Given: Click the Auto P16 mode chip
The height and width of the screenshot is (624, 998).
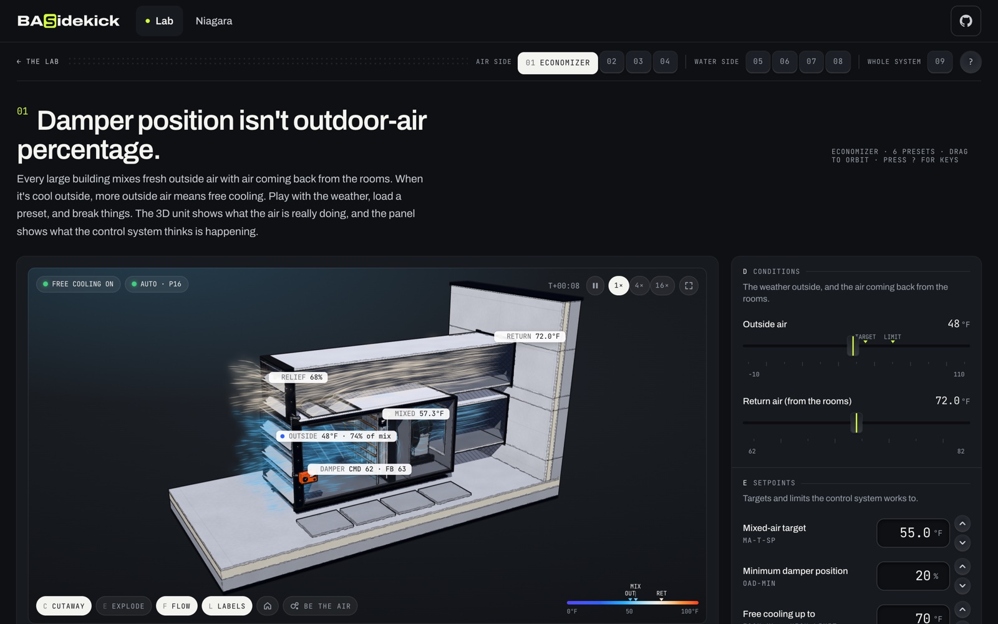Looking at the screenshot, I should click(157, 284).
